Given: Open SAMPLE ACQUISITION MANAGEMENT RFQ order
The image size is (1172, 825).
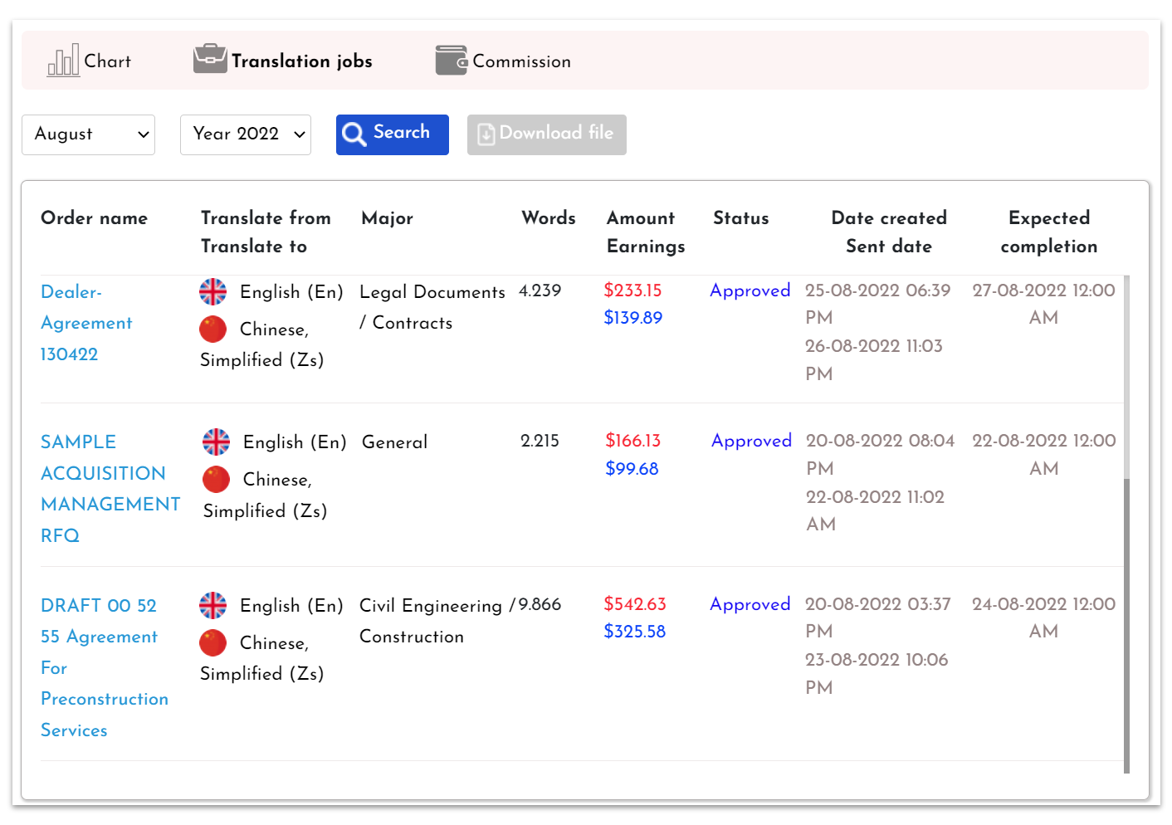Looking at the screenshot, I should [x=110, y=489].
